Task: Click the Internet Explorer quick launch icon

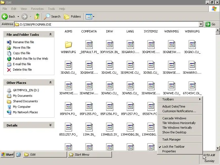Action: [x=18, y=155]
